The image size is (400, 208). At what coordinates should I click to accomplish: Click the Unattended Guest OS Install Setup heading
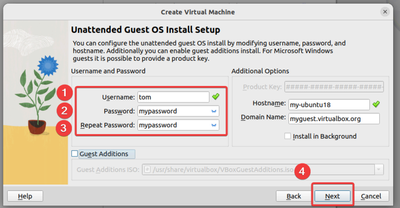point(146,30)
